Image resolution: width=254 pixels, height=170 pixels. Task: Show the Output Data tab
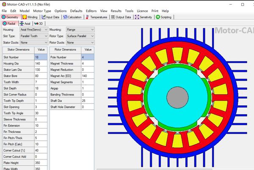click(121, 17)
